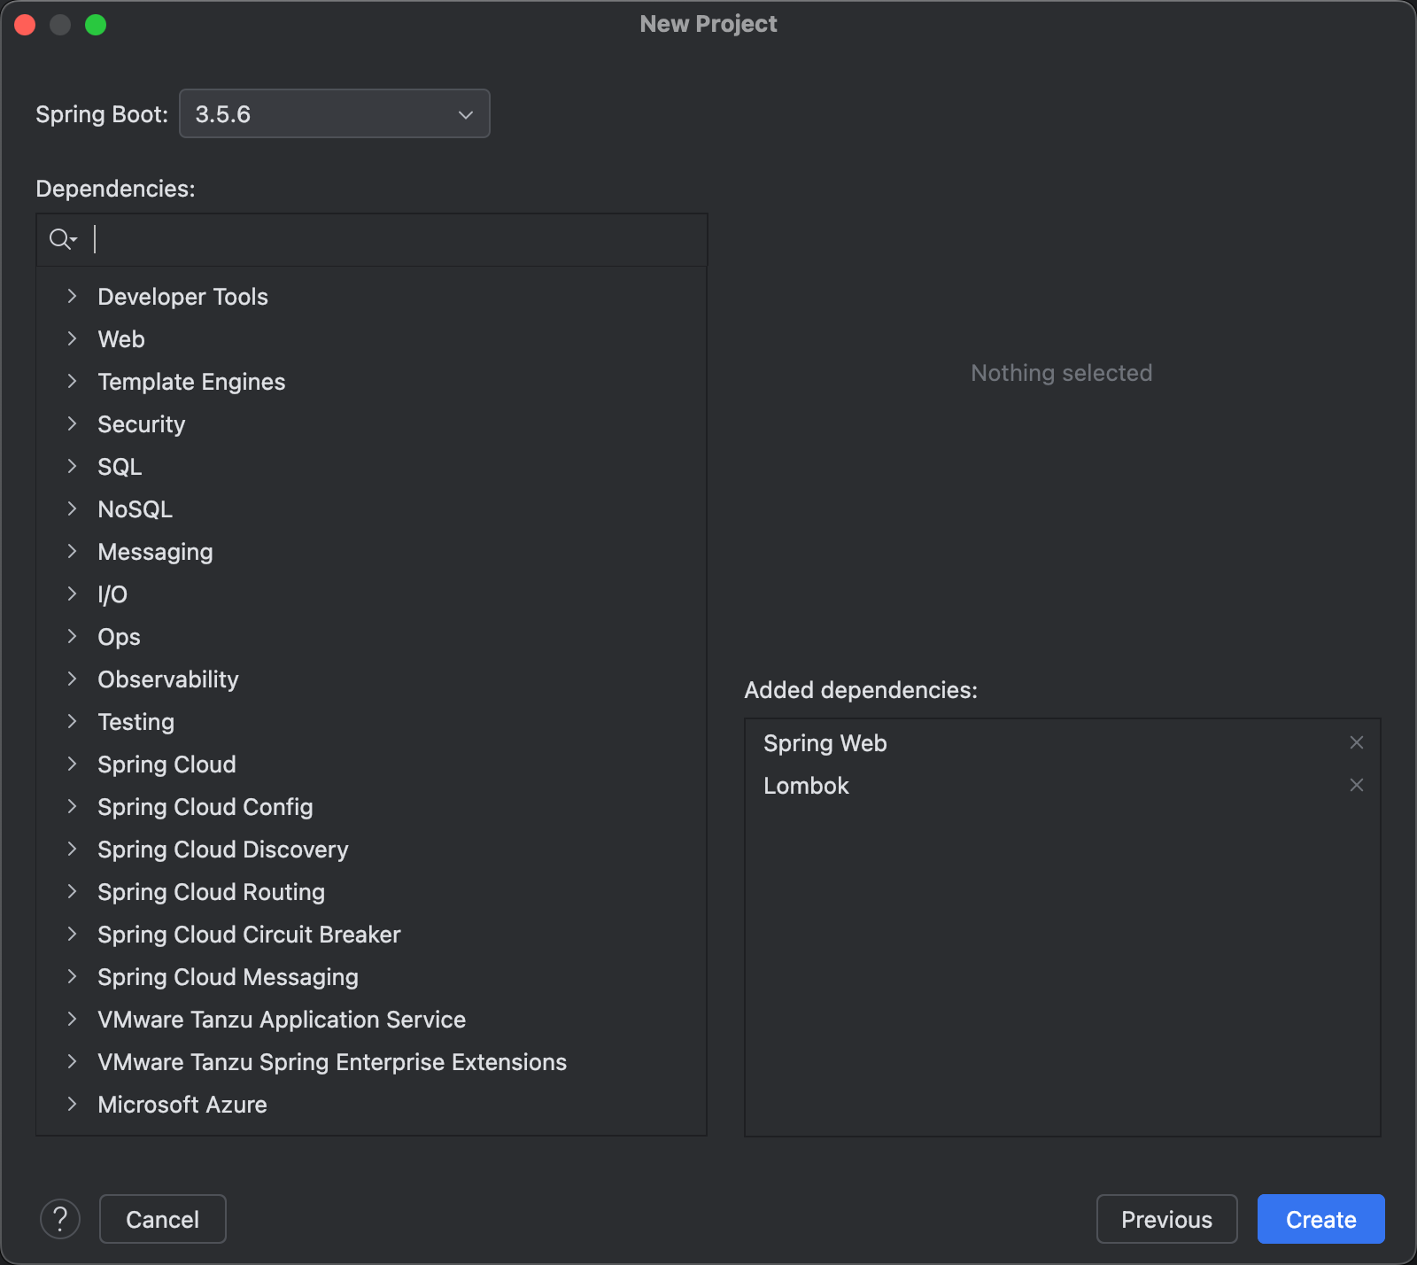
Task: Expand the NoSQL category chevron
Action: (x=73, y=508)
